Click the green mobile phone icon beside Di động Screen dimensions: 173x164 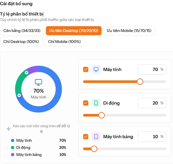pos(96,103)
